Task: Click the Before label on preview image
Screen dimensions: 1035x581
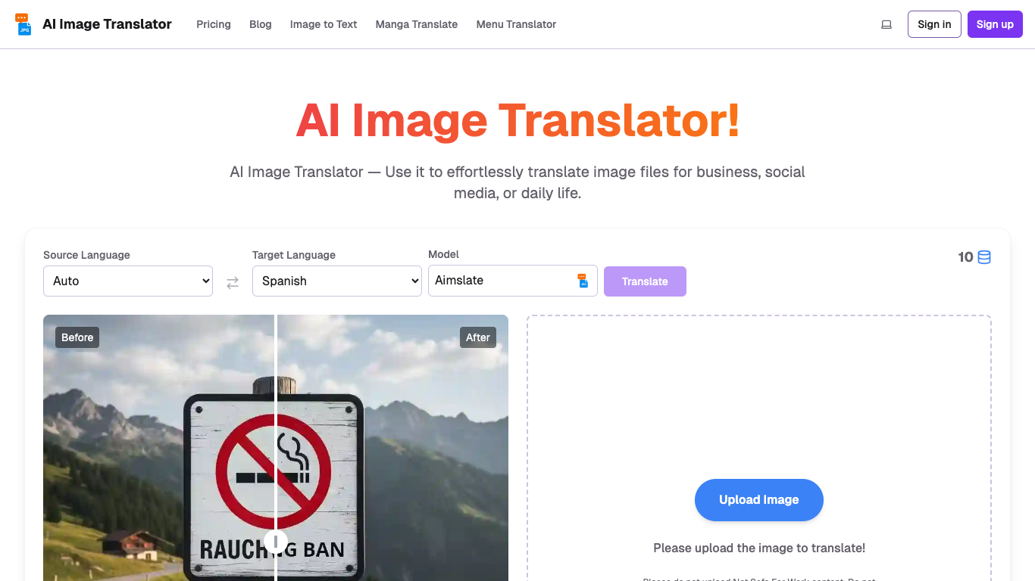Action: click(77, 337)
